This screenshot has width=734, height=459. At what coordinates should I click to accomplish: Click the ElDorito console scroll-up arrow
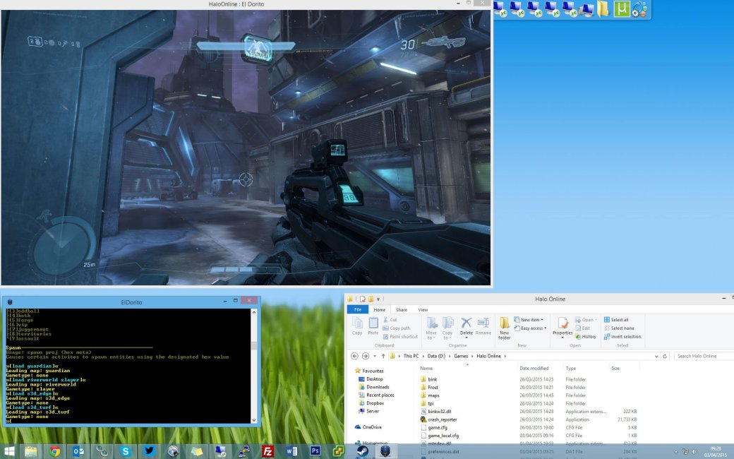click(x=253, y=312)
